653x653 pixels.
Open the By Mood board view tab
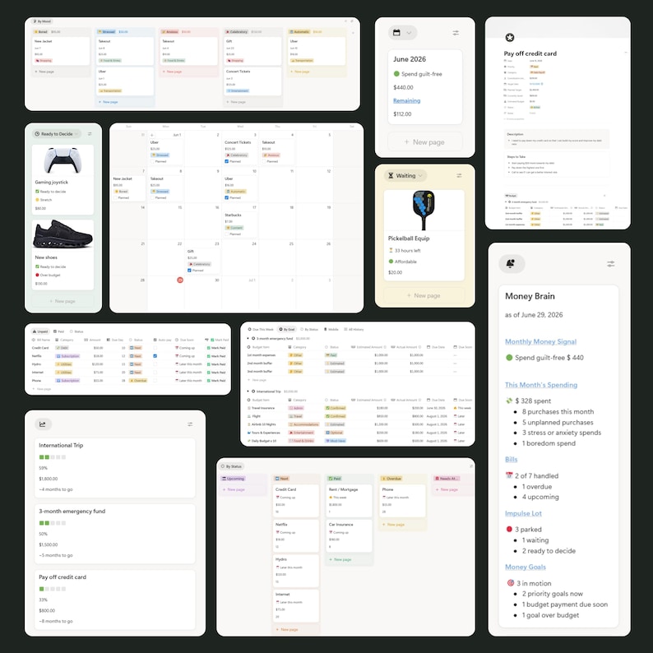point(42,21)
